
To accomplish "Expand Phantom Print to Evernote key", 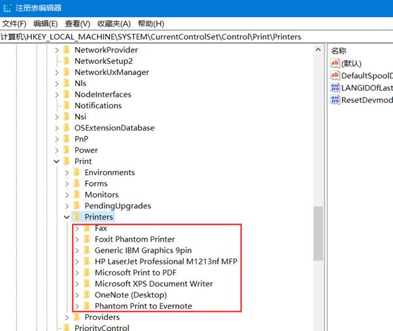I will 77,306.
